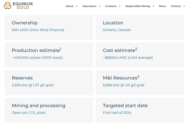Image resolution: width=191 pixels, height=124 pixels.
Task: Click the M&I Resources footnote 3
Action: [138, 76]
